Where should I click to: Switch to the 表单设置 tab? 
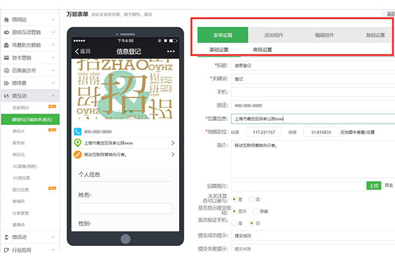[x=223, y=35]
